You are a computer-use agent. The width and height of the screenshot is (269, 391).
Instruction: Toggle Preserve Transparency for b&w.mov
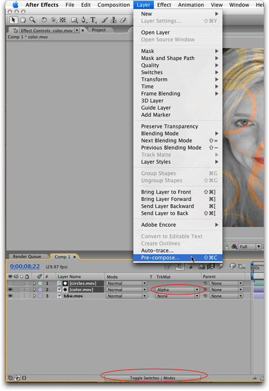(151, 296)
